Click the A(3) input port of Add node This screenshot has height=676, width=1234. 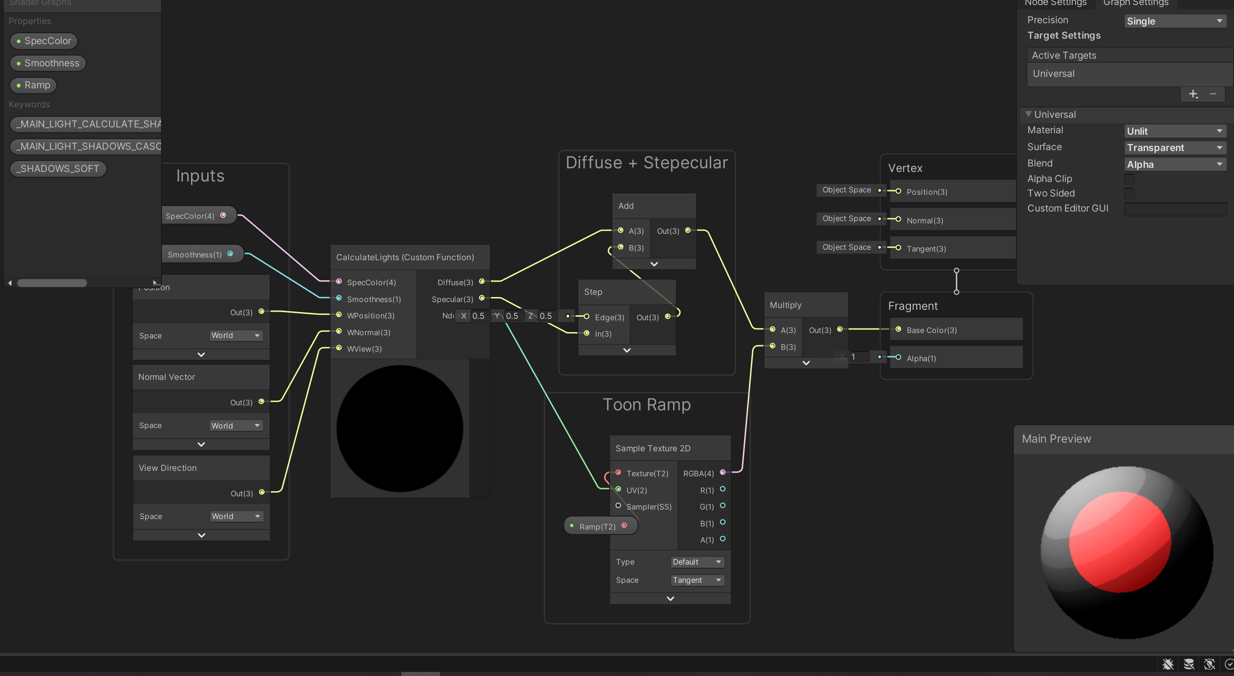click(x=620, y=230)
